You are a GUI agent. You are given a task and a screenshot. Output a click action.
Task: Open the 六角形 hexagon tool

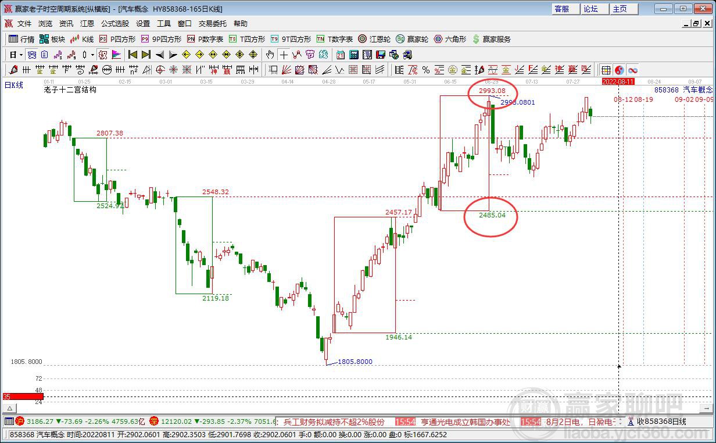pyautogui.click(x=450, y=39)
